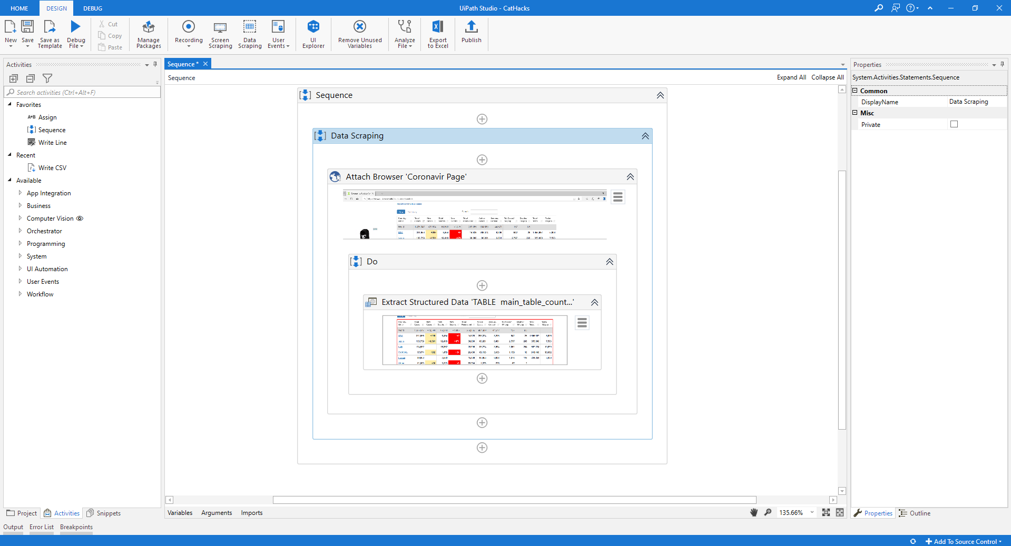Open the Snippets panel

click(104, 513)
